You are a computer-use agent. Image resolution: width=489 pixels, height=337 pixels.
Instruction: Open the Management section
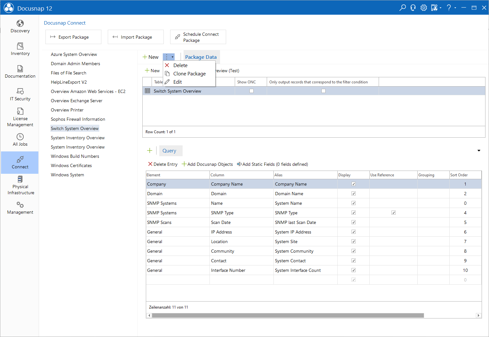20,208
